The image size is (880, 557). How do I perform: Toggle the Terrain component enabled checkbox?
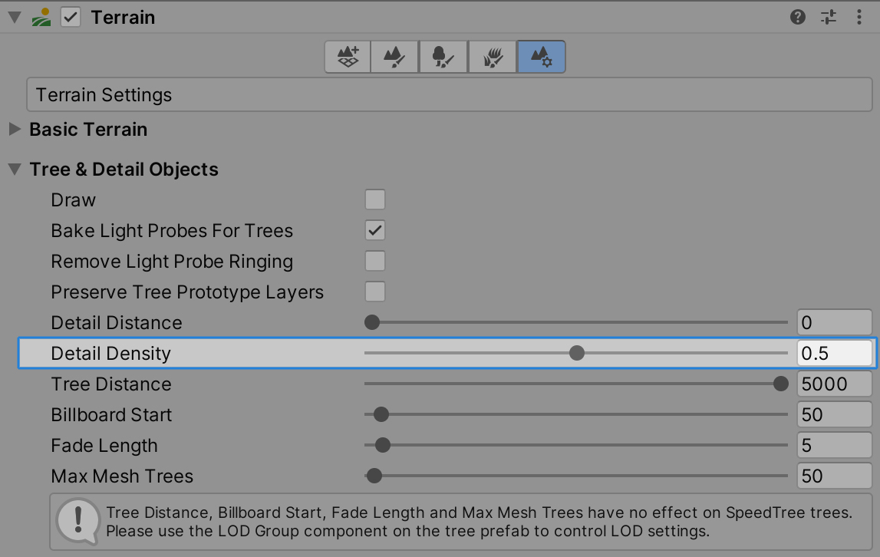(69, 16)
